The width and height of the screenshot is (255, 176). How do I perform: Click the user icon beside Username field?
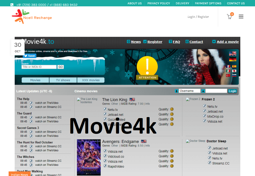(x=176, y=91)
